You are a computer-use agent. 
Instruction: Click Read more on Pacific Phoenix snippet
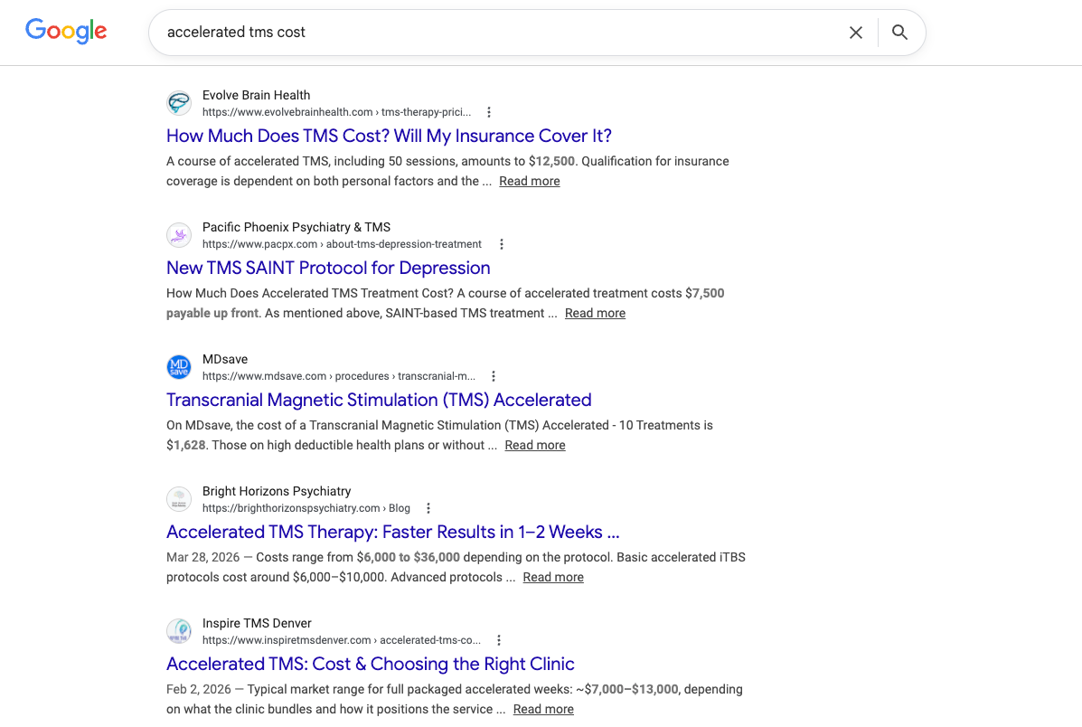[x=595, y=313]
